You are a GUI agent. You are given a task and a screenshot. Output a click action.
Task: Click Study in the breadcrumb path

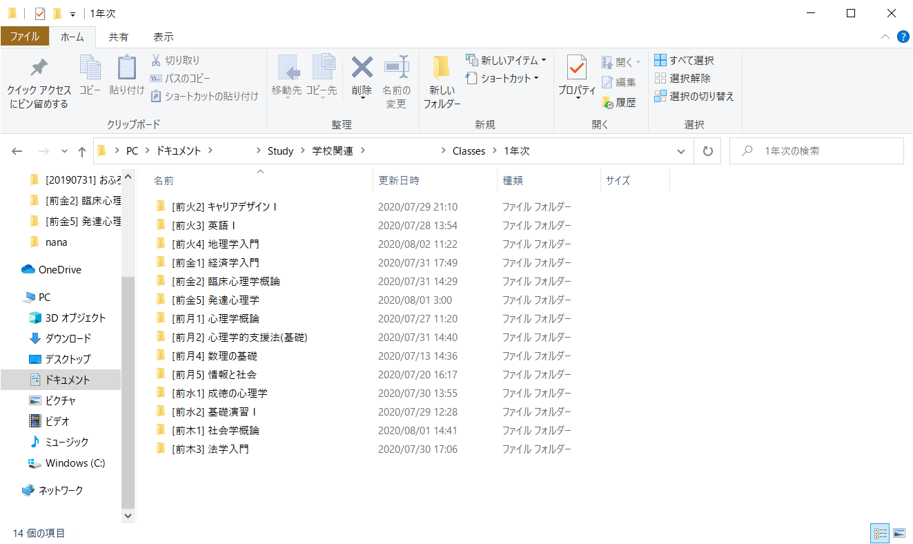(280, 151)
